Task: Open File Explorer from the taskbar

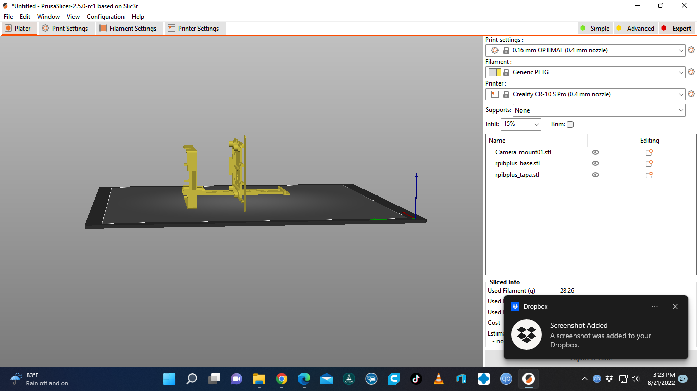Action: coord(259,379)
